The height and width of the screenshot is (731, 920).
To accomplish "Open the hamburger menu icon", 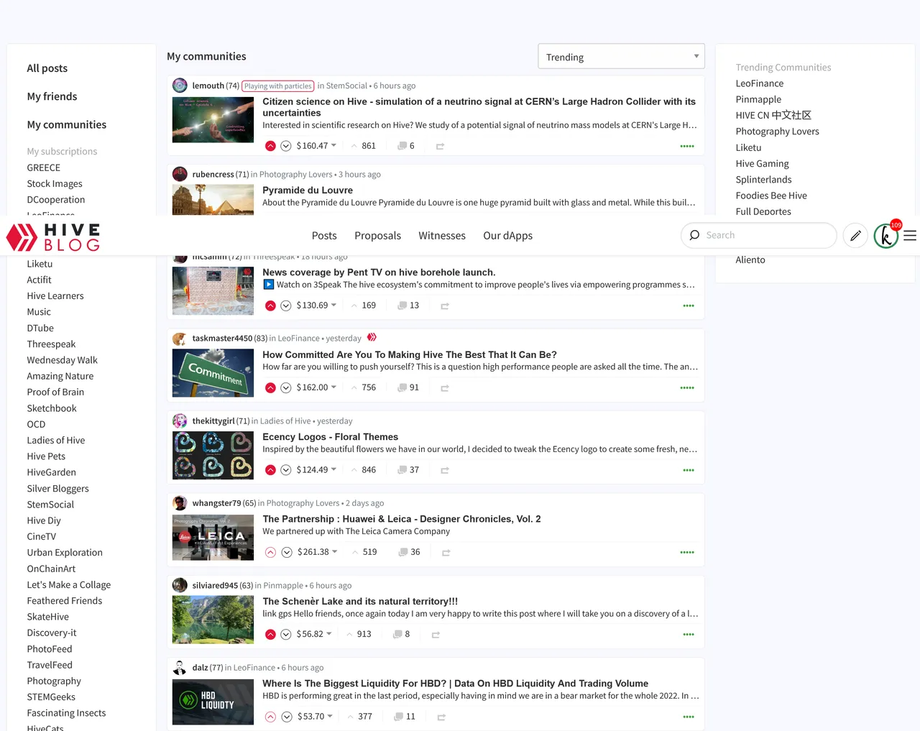I will [910, 235].
